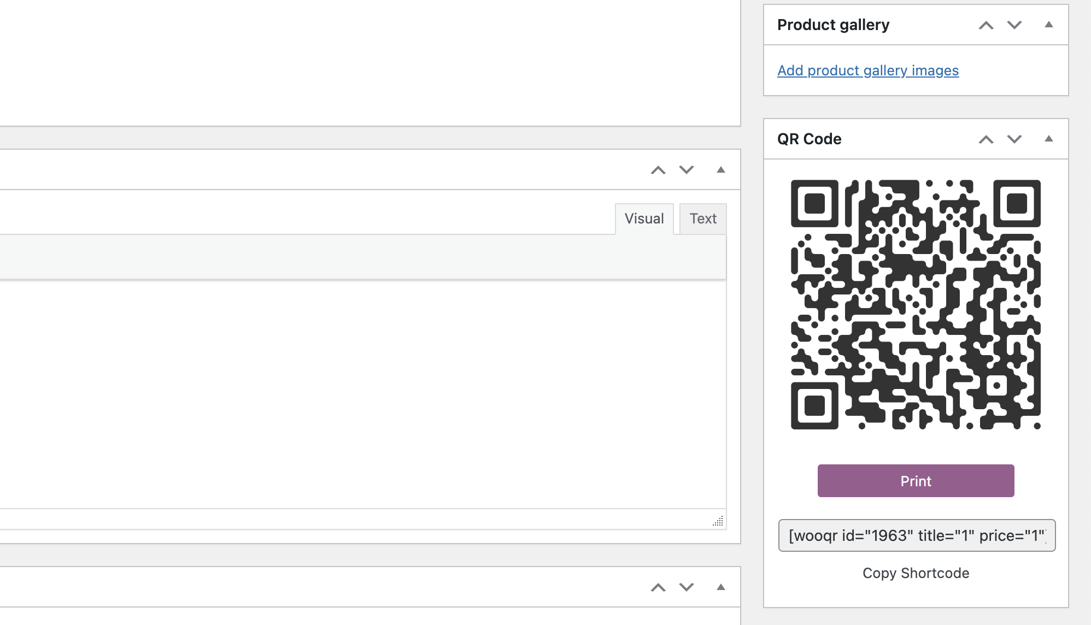Screen dimensions: 1091x625
Task: Open Add product gallery images
Action: 868,70
